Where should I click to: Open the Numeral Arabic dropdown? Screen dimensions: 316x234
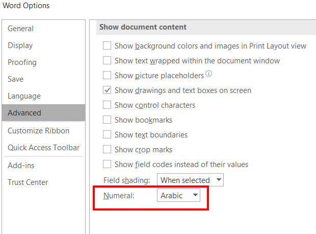178,196
